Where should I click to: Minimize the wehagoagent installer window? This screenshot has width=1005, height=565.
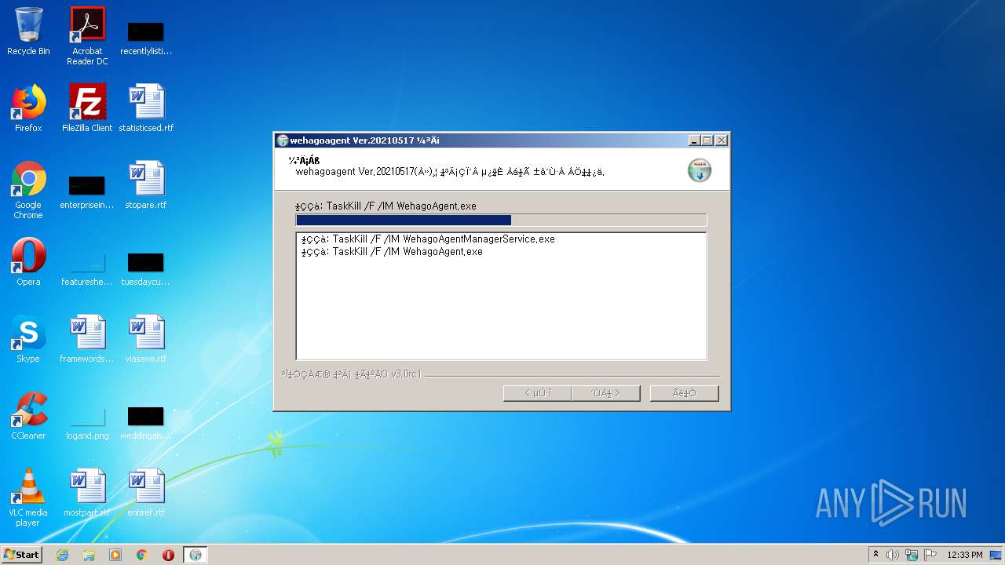click(694, 140)
